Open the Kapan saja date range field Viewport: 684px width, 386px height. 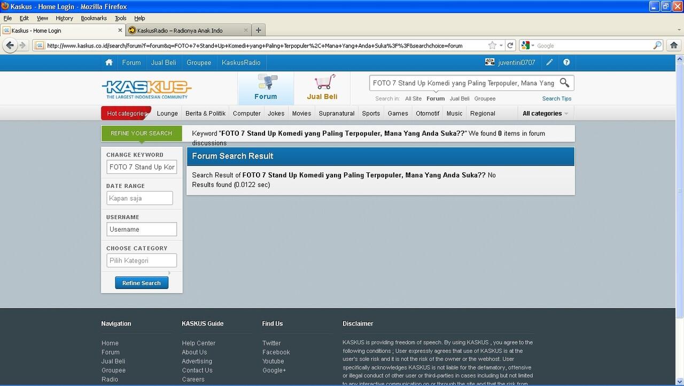pos(139,198)
